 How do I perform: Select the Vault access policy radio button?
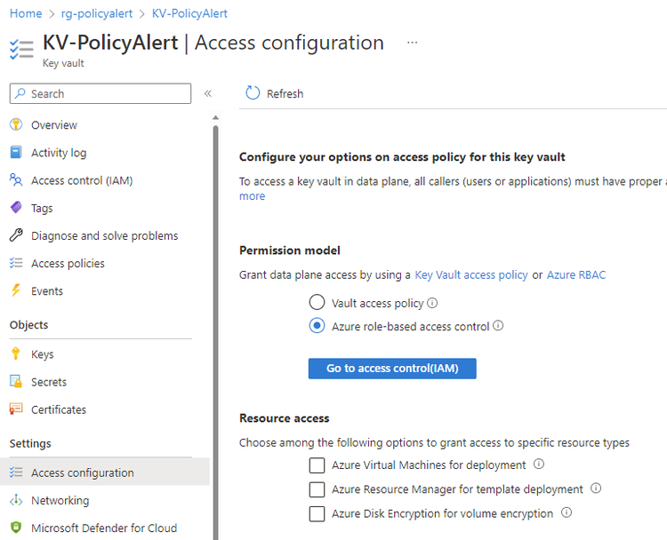pyautogui.click(x=317, y=303)
